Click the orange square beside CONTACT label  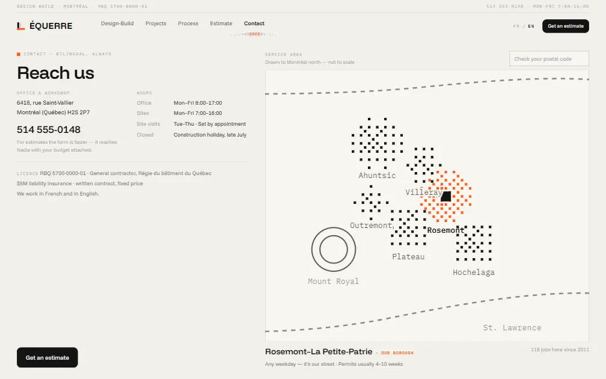click(x=19, y=54)
